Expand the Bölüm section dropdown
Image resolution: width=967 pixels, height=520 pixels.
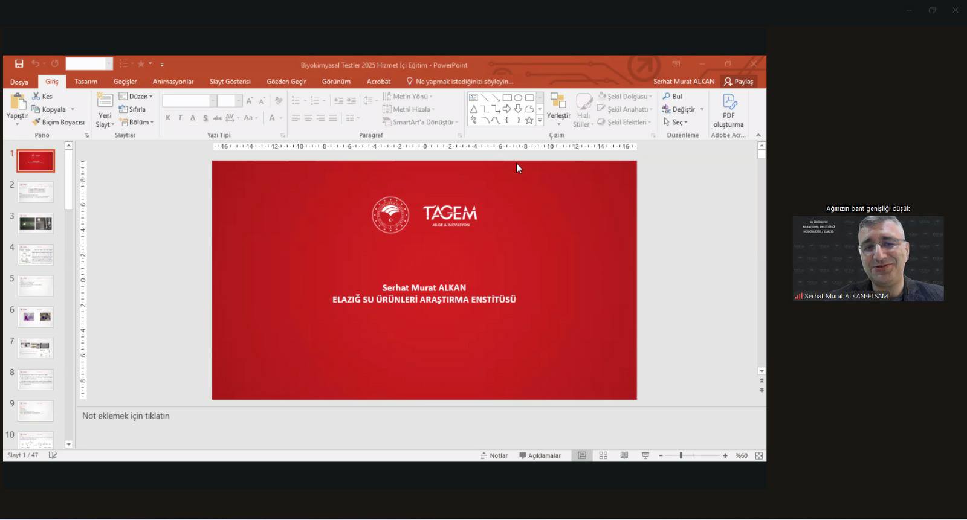tap(137, 123)
